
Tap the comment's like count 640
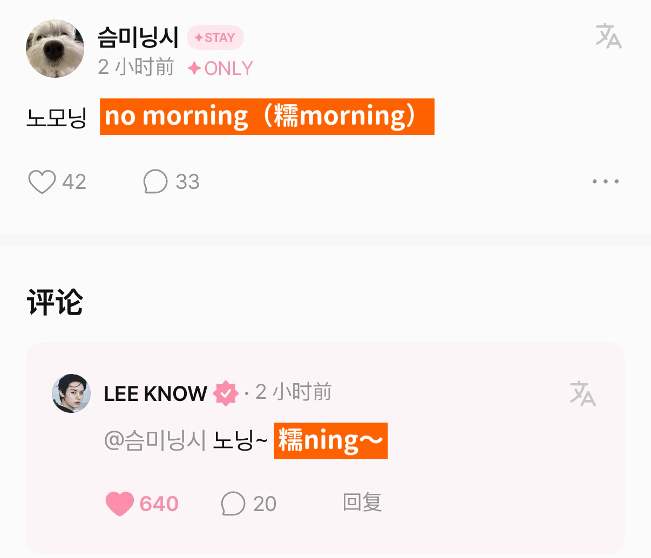coord(159,504)
